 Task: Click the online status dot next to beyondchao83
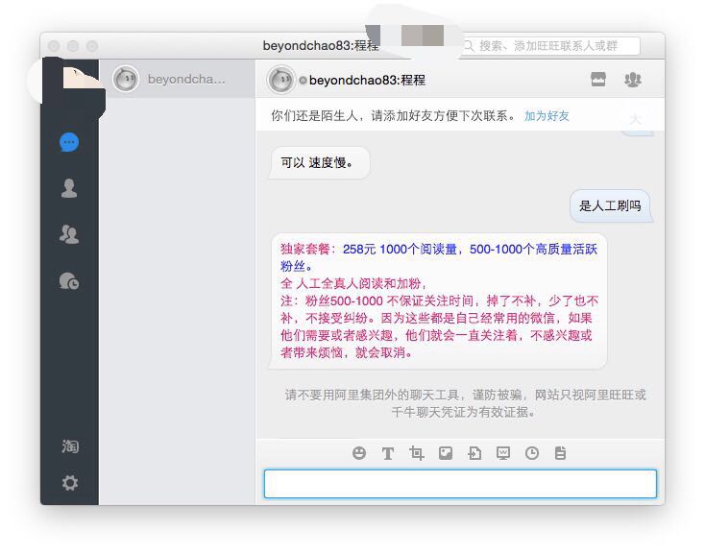304,81
